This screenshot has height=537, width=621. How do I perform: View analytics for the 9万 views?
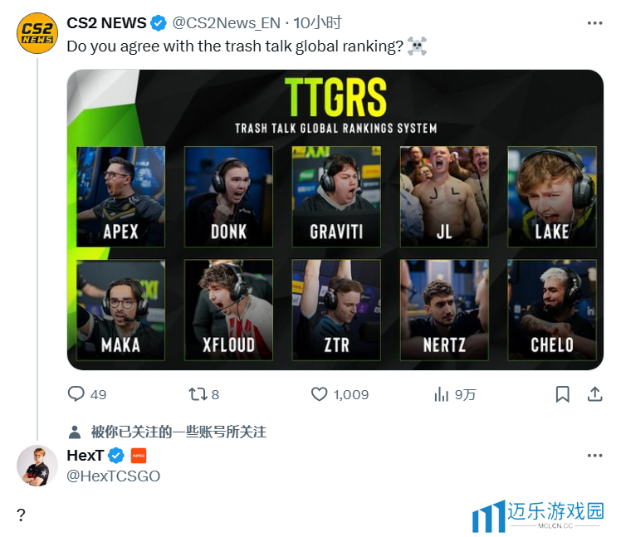tap(455, 394)
